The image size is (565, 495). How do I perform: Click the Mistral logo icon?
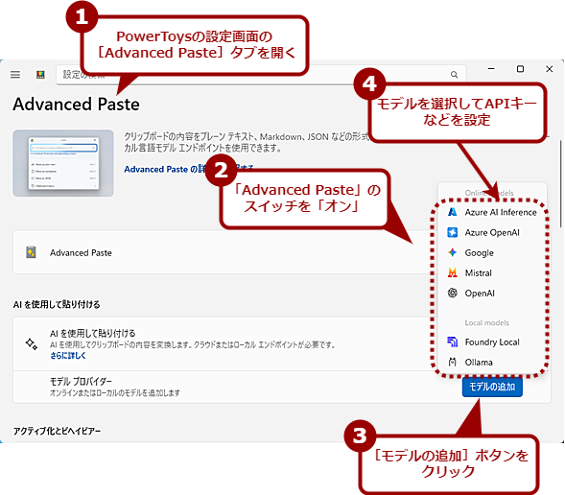click(x=452, y=272)
